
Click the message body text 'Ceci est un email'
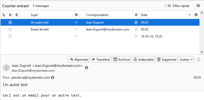(21, 95)
